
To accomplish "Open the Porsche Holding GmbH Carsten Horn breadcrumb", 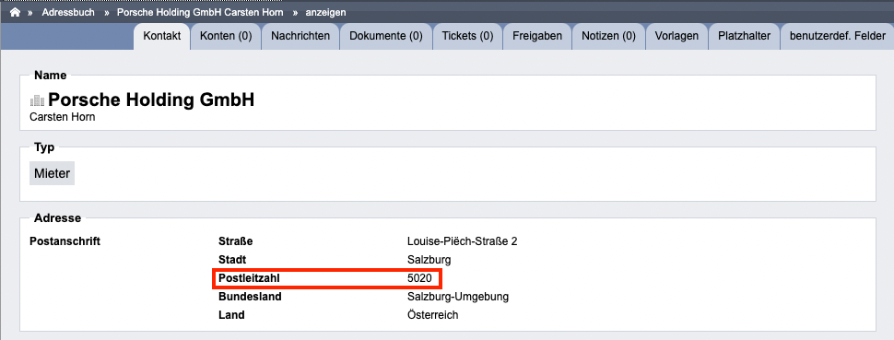I will click(x=200, y=12).
